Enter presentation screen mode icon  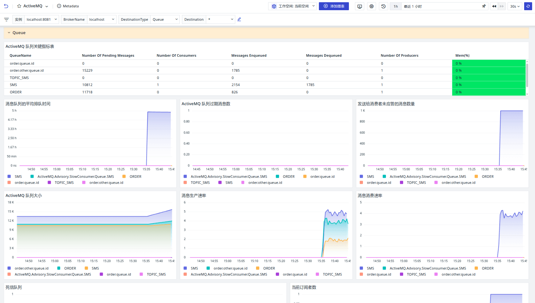(x=360, y=6)
